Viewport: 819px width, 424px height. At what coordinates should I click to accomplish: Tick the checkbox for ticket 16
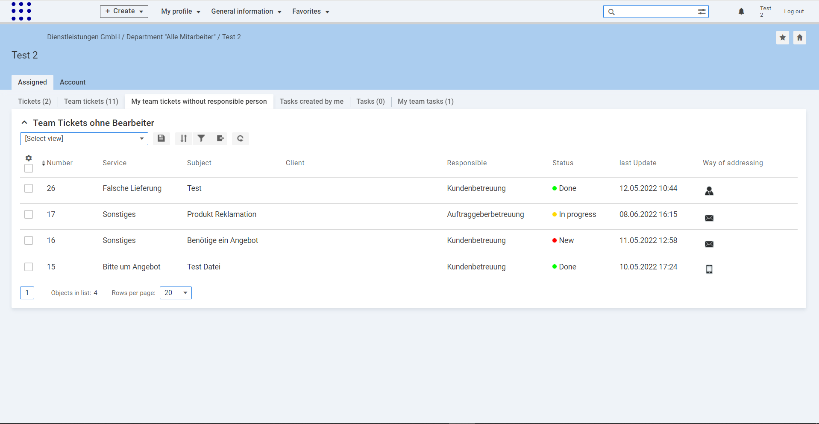[x=28, y=240]
